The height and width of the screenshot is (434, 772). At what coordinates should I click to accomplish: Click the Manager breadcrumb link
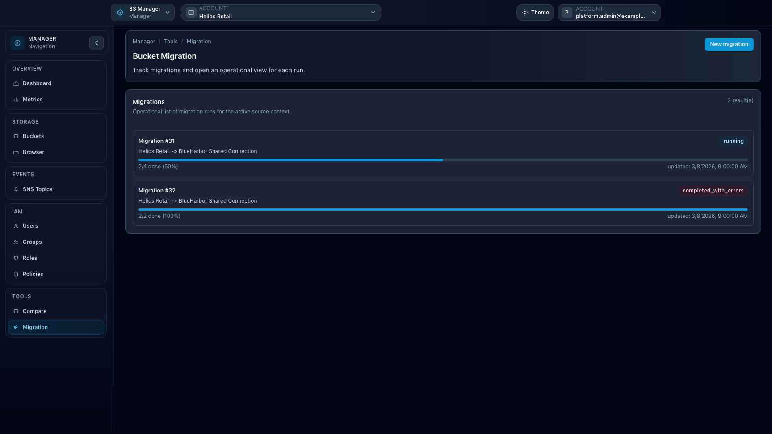(143, 41)
